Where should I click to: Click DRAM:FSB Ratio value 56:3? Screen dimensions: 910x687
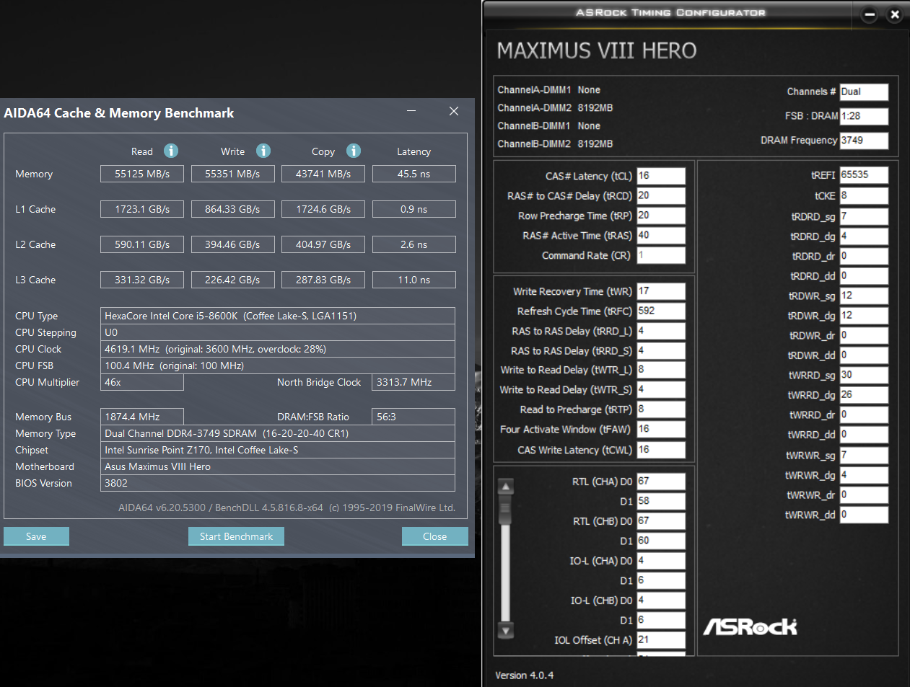[x=414, y=417]
